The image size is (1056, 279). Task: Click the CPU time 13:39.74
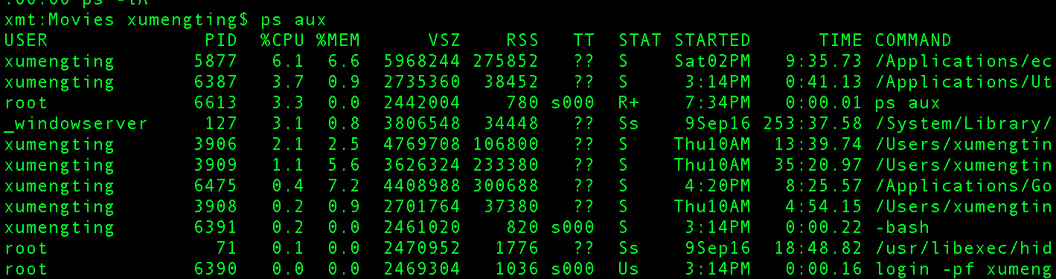pos(818,144)
